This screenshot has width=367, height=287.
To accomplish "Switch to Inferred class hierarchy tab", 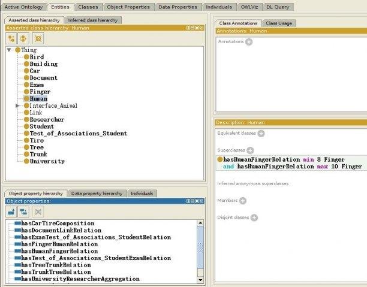I will [93, 20].
